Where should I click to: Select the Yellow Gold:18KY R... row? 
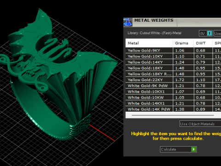pos(173,74)
